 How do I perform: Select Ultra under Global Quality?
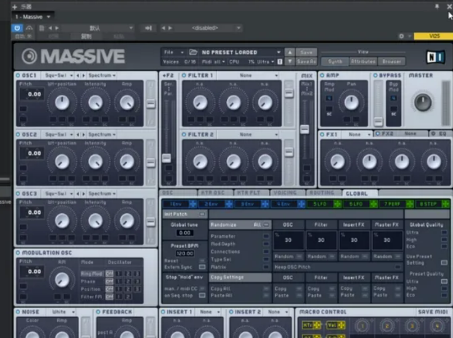[x=444, y=232]
